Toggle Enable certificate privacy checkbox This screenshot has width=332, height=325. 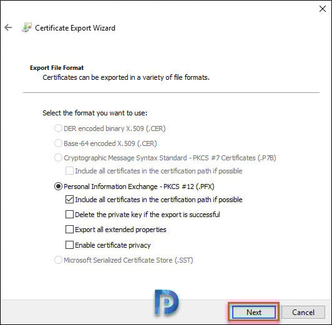(69, 245)
